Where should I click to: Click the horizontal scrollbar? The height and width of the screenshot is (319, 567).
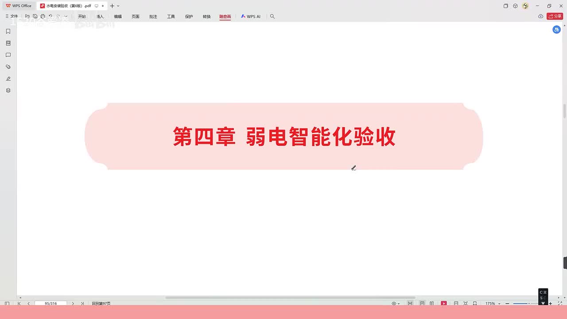pyautogui.click(x=290, y=298)
